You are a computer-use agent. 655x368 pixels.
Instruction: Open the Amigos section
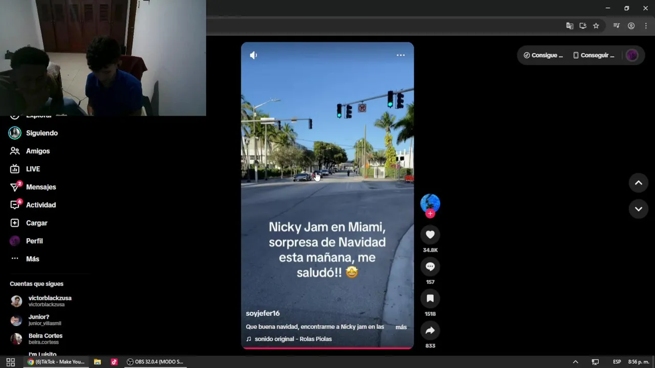31,151
